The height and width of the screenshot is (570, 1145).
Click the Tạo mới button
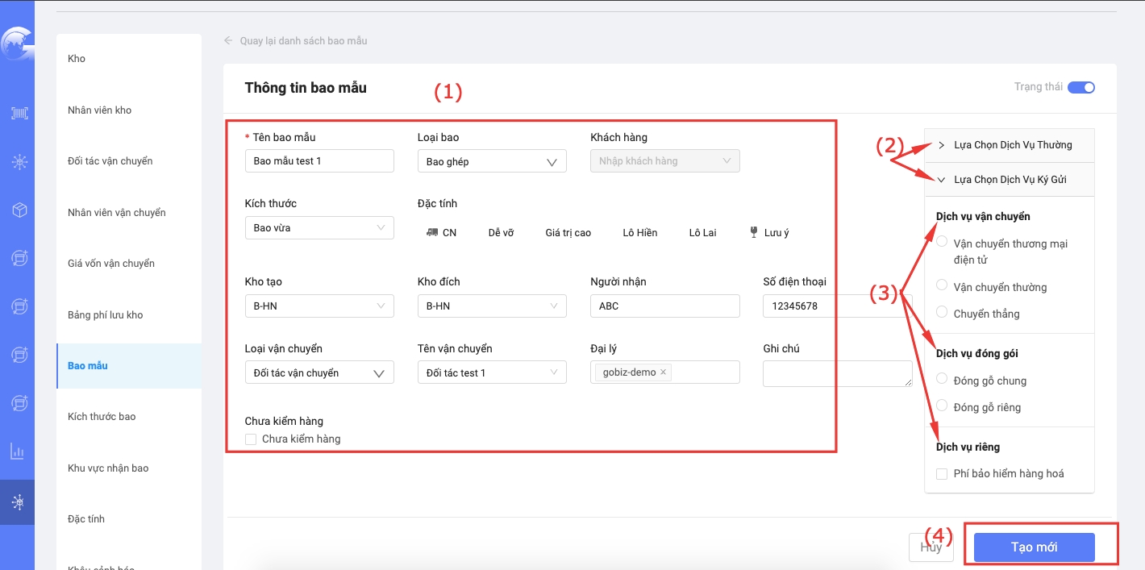coord(1034,547)
